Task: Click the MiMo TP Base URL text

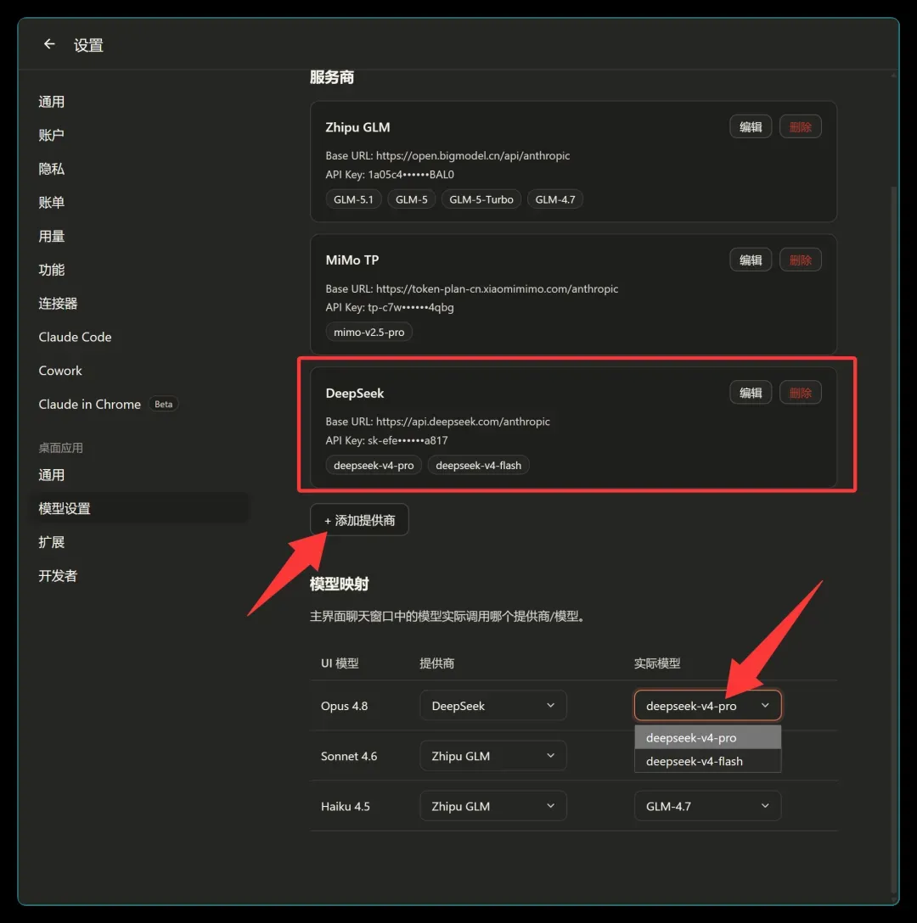Action: point(471,288)
